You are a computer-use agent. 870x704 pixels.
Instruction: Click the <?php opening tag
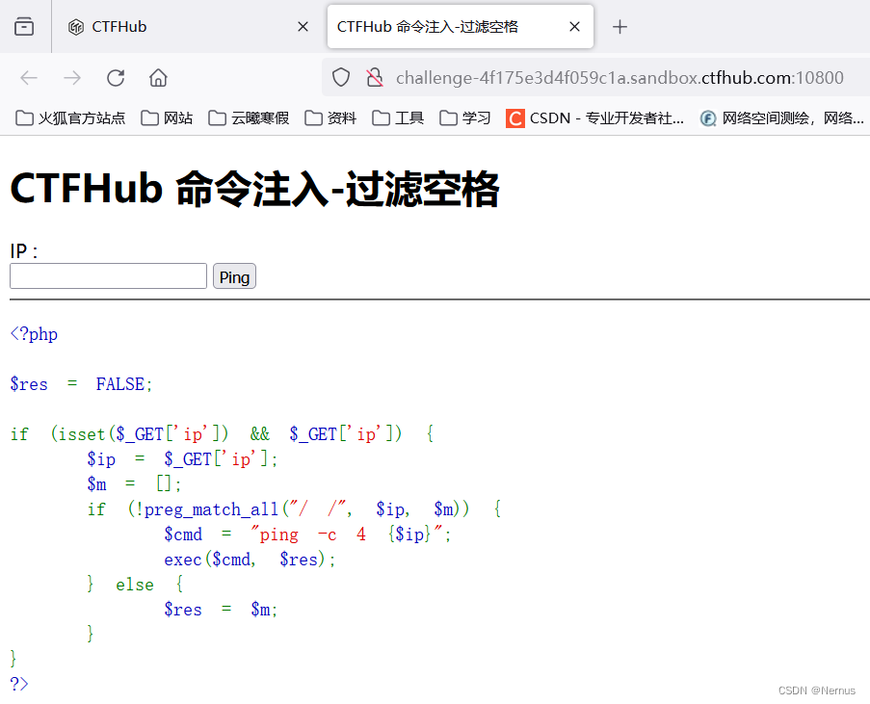pyautogui.click(x=34, y=334)
